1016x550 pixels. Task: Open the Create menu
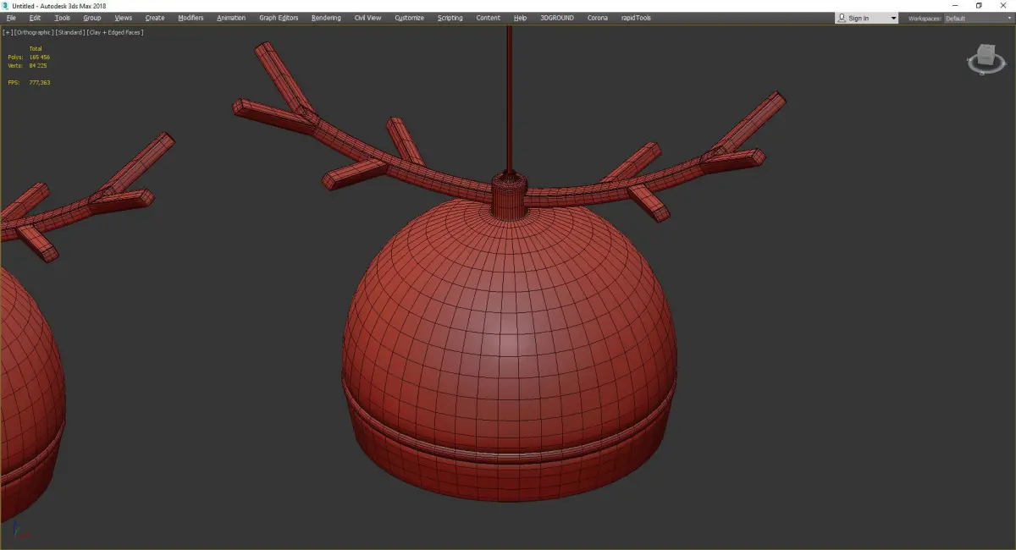coord(155,18)
